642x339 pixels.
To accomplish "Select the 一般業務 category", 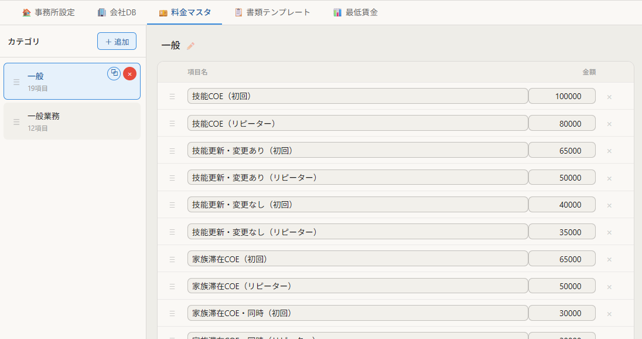I will (x=72, y=121).
